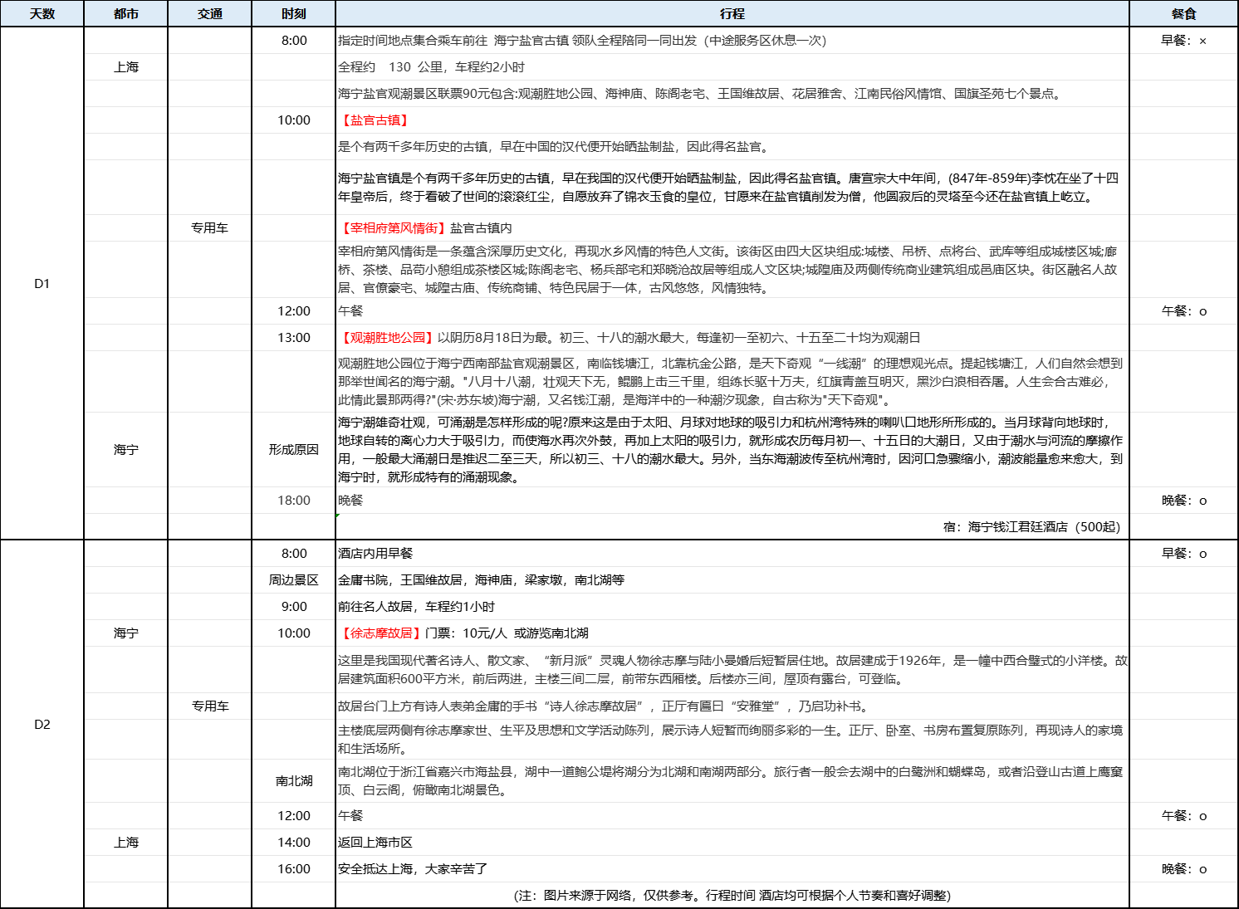Click the 【观潮胜地公园】 itinerary cell
This screenshot has height=909, width=1239.
point(629,338)
